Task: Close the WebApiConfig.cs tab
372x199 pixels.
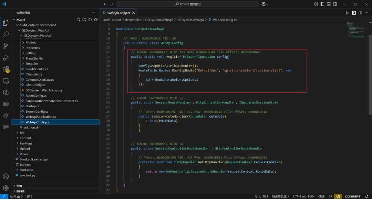Action: (134, 13)
